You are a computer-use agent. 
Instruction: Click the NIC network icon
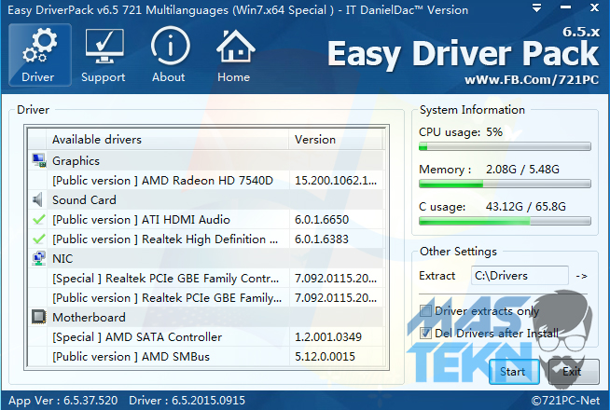click(x=38, y=258)
